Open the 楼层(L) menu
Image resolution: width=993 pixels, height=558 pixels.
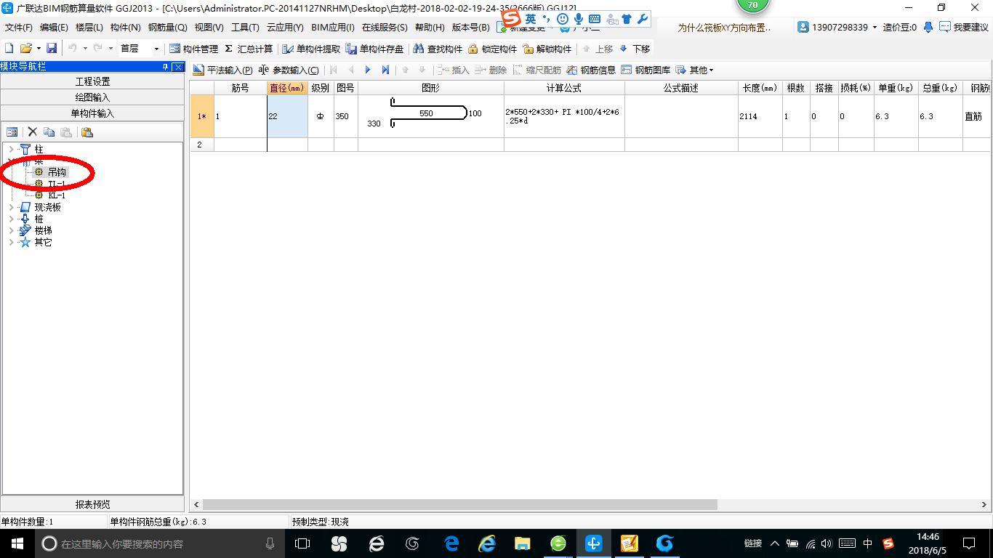coord(89,28)
